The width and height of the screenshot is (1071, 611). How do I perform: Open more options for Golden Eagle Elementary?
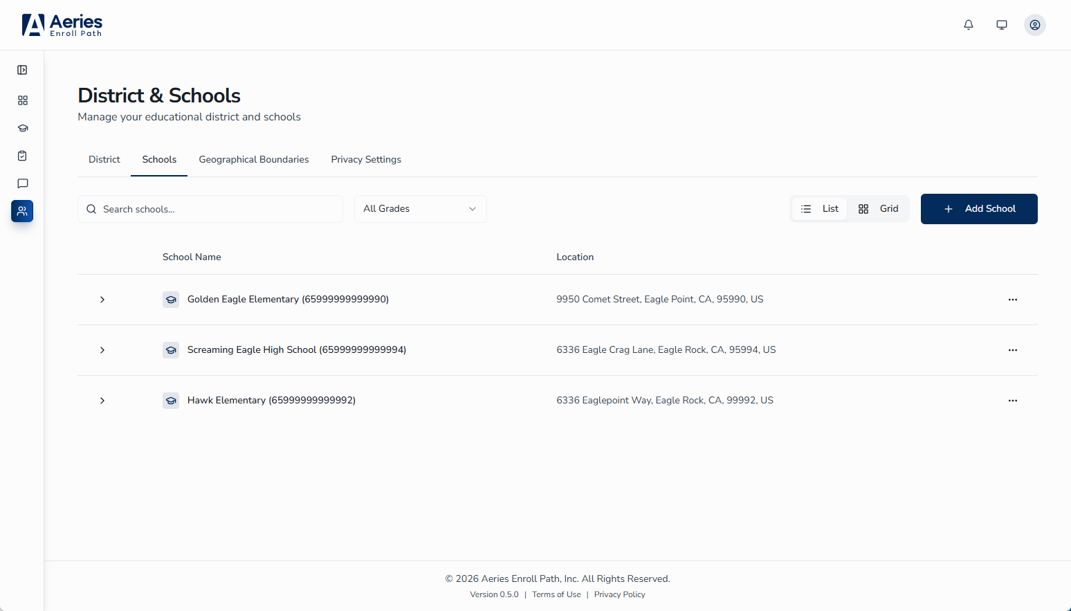coord(1013,300)
